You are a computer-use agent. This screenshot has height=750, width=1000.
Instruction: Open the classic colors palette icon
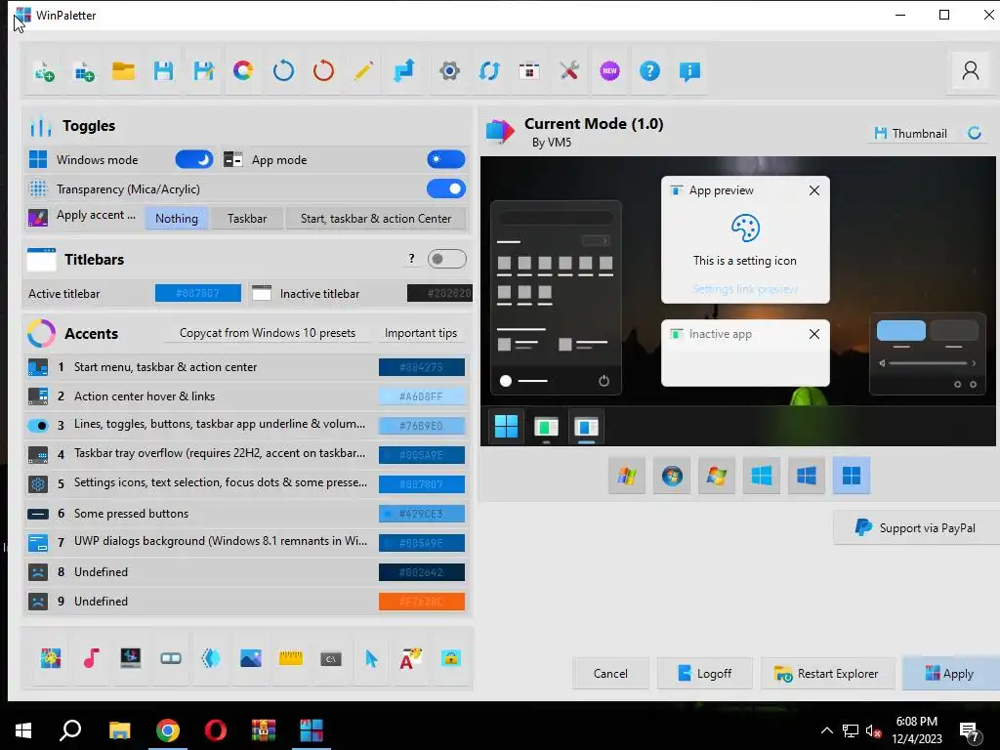(51, 658)
